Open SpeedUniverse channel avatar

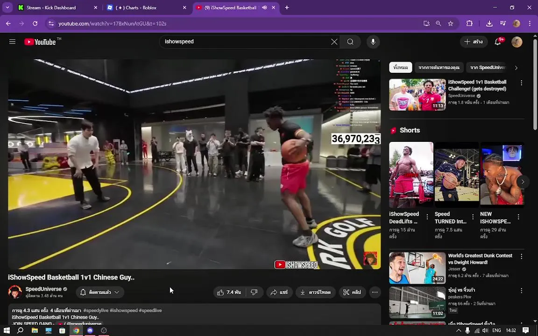click(15, 292)
